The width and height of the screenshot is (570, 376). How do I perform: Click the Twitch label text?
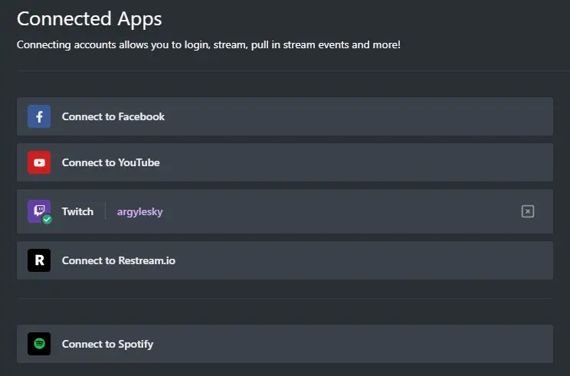77,211
